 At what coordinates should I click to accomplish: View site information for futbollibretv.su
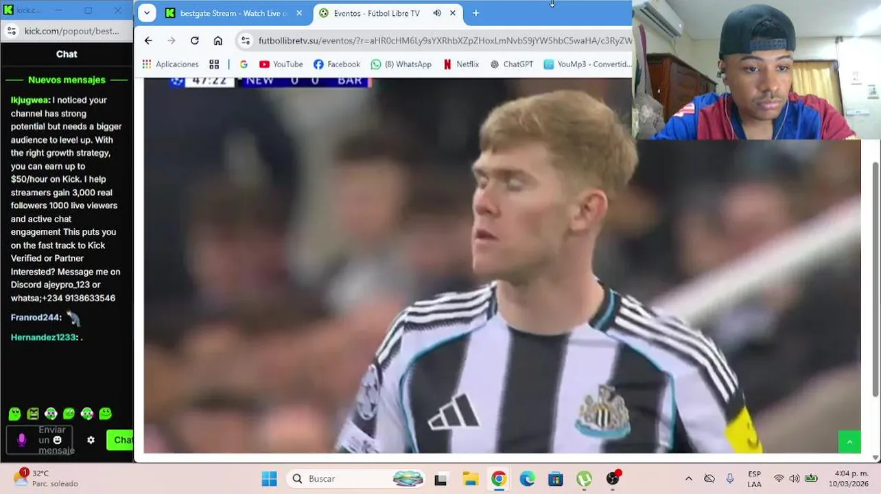(x=246, y=40)
